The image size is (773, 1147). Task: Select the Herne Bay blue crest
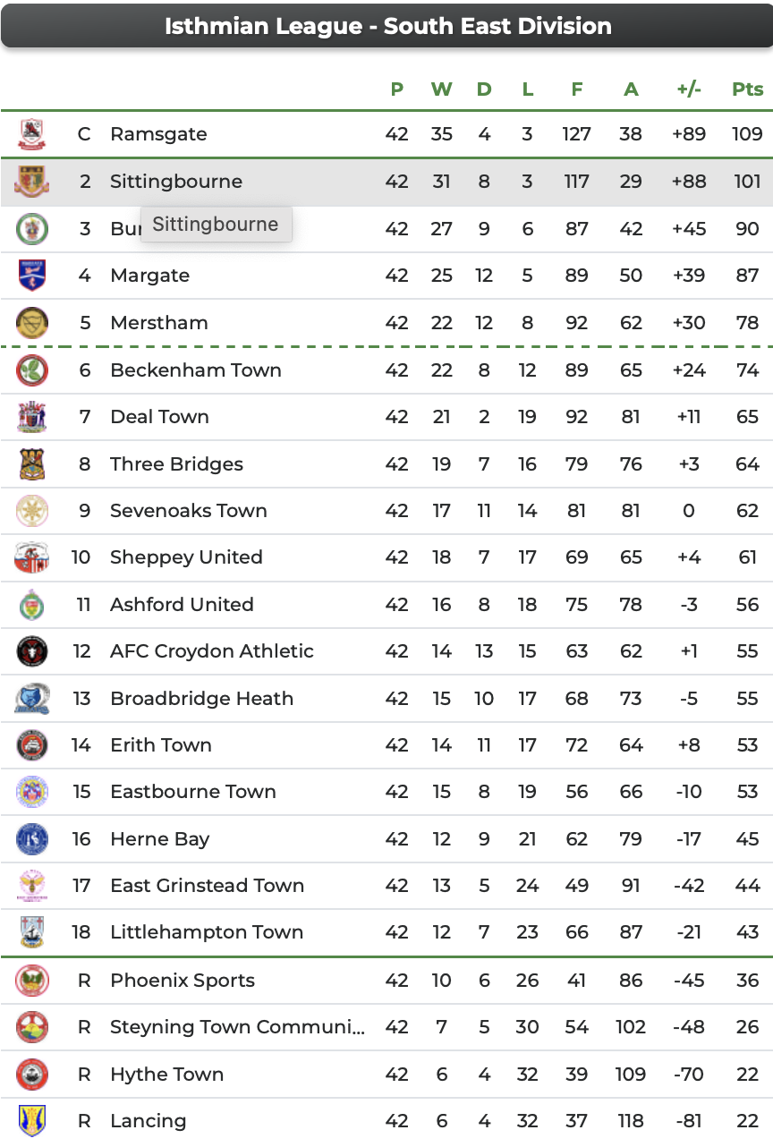point(32,838)
